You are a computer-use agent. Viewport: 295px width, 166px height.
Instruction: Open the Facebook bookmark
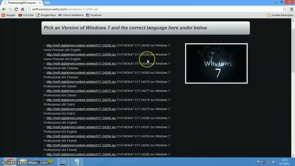(94, 15)
